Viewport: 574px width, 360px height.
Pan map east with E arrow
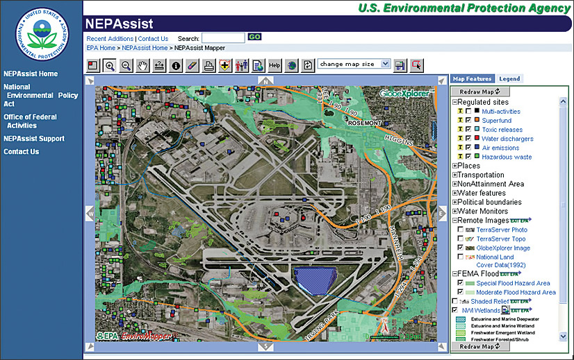pos(442,214)
